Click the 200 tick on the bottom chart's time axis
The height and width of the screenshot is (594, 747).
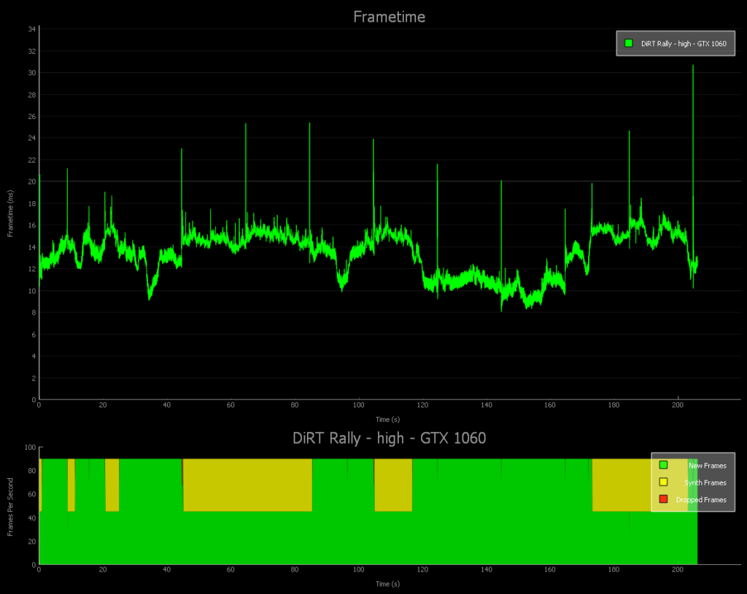click(x=678, y=571)
